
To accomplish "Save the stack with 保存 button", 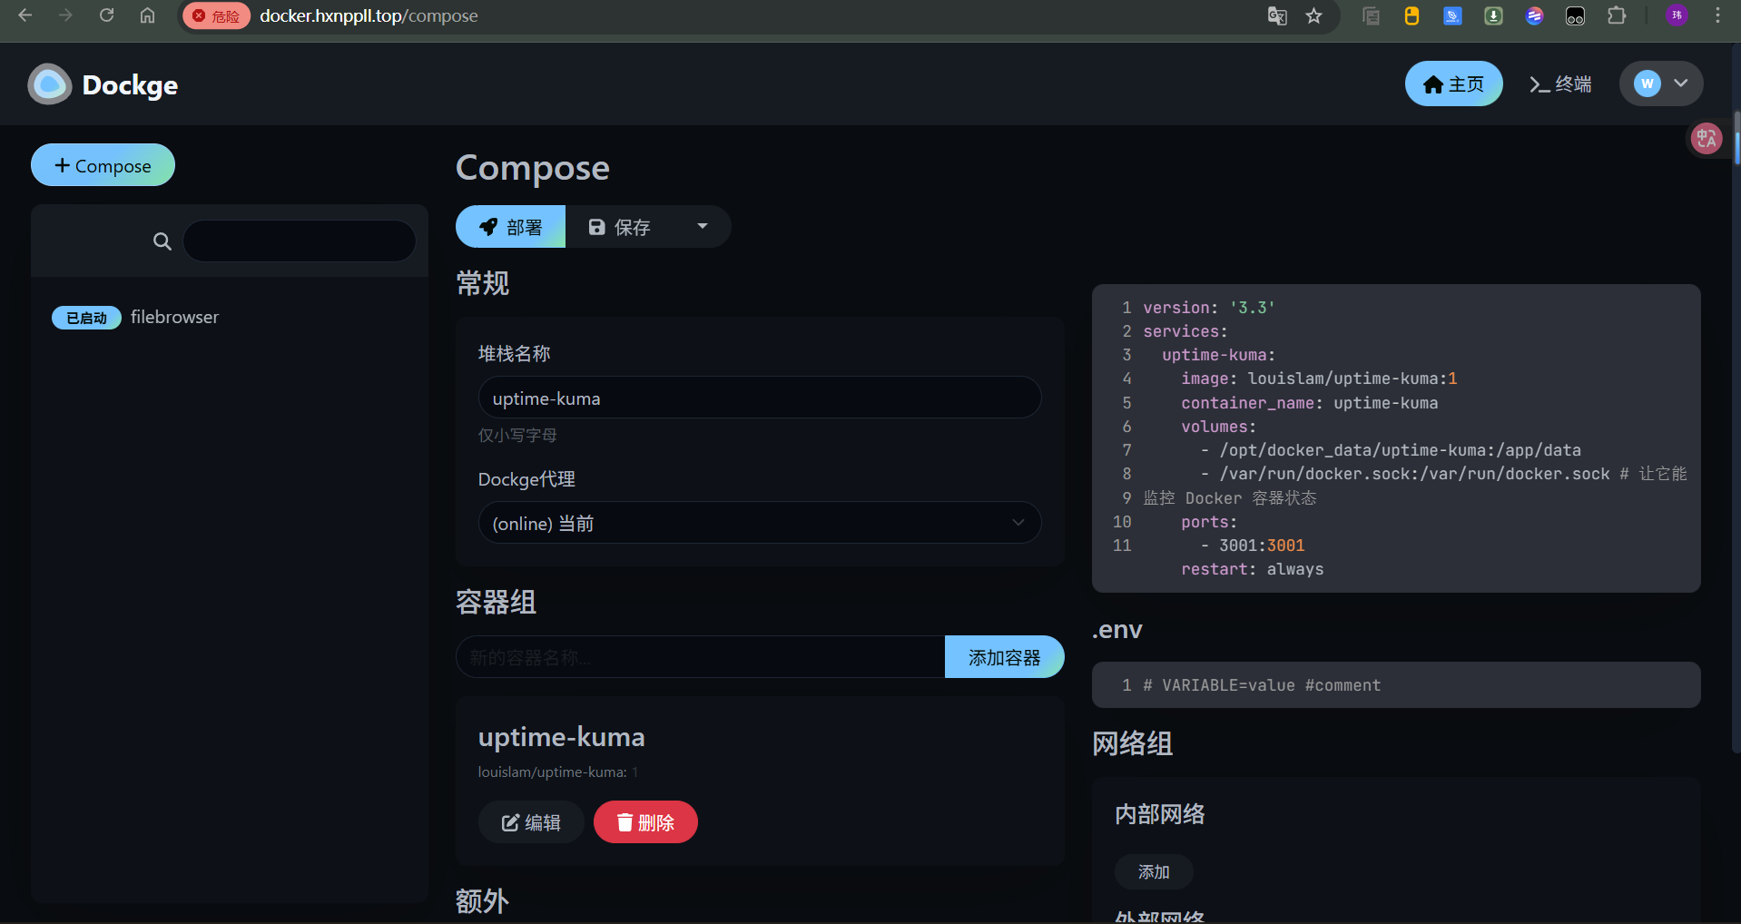I will (x=620, y=226).
